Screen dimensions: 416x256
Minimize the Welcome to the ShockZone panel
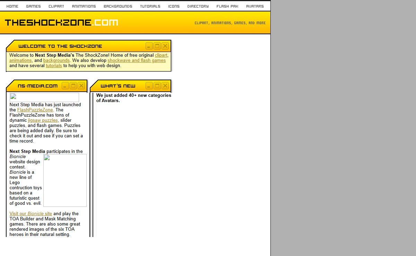(x=149, y=46)
